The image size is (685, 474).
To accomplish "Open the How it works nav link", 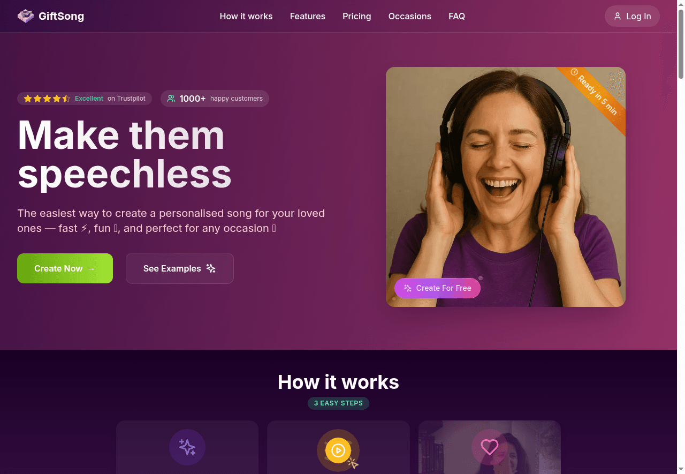I will point(246,16).
